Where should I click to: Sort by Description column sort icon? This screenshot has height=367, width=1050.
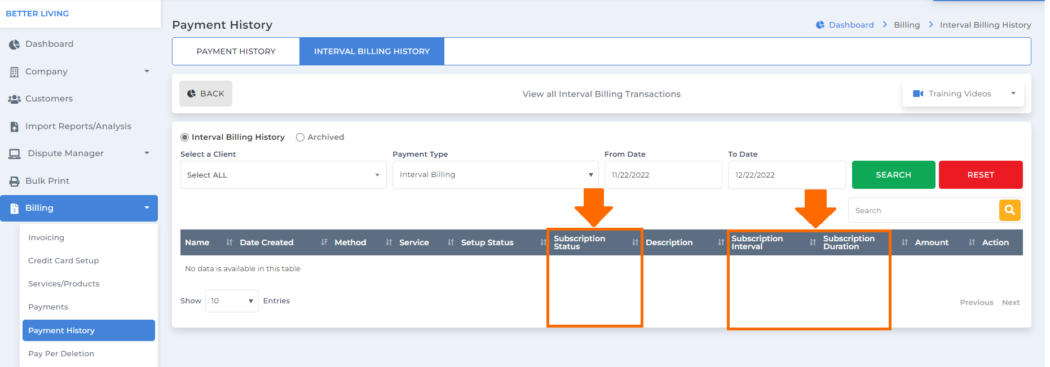[721, 242]
